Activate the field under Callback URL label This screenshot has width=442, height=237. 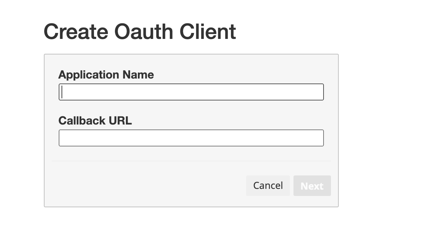pos(191,138)
